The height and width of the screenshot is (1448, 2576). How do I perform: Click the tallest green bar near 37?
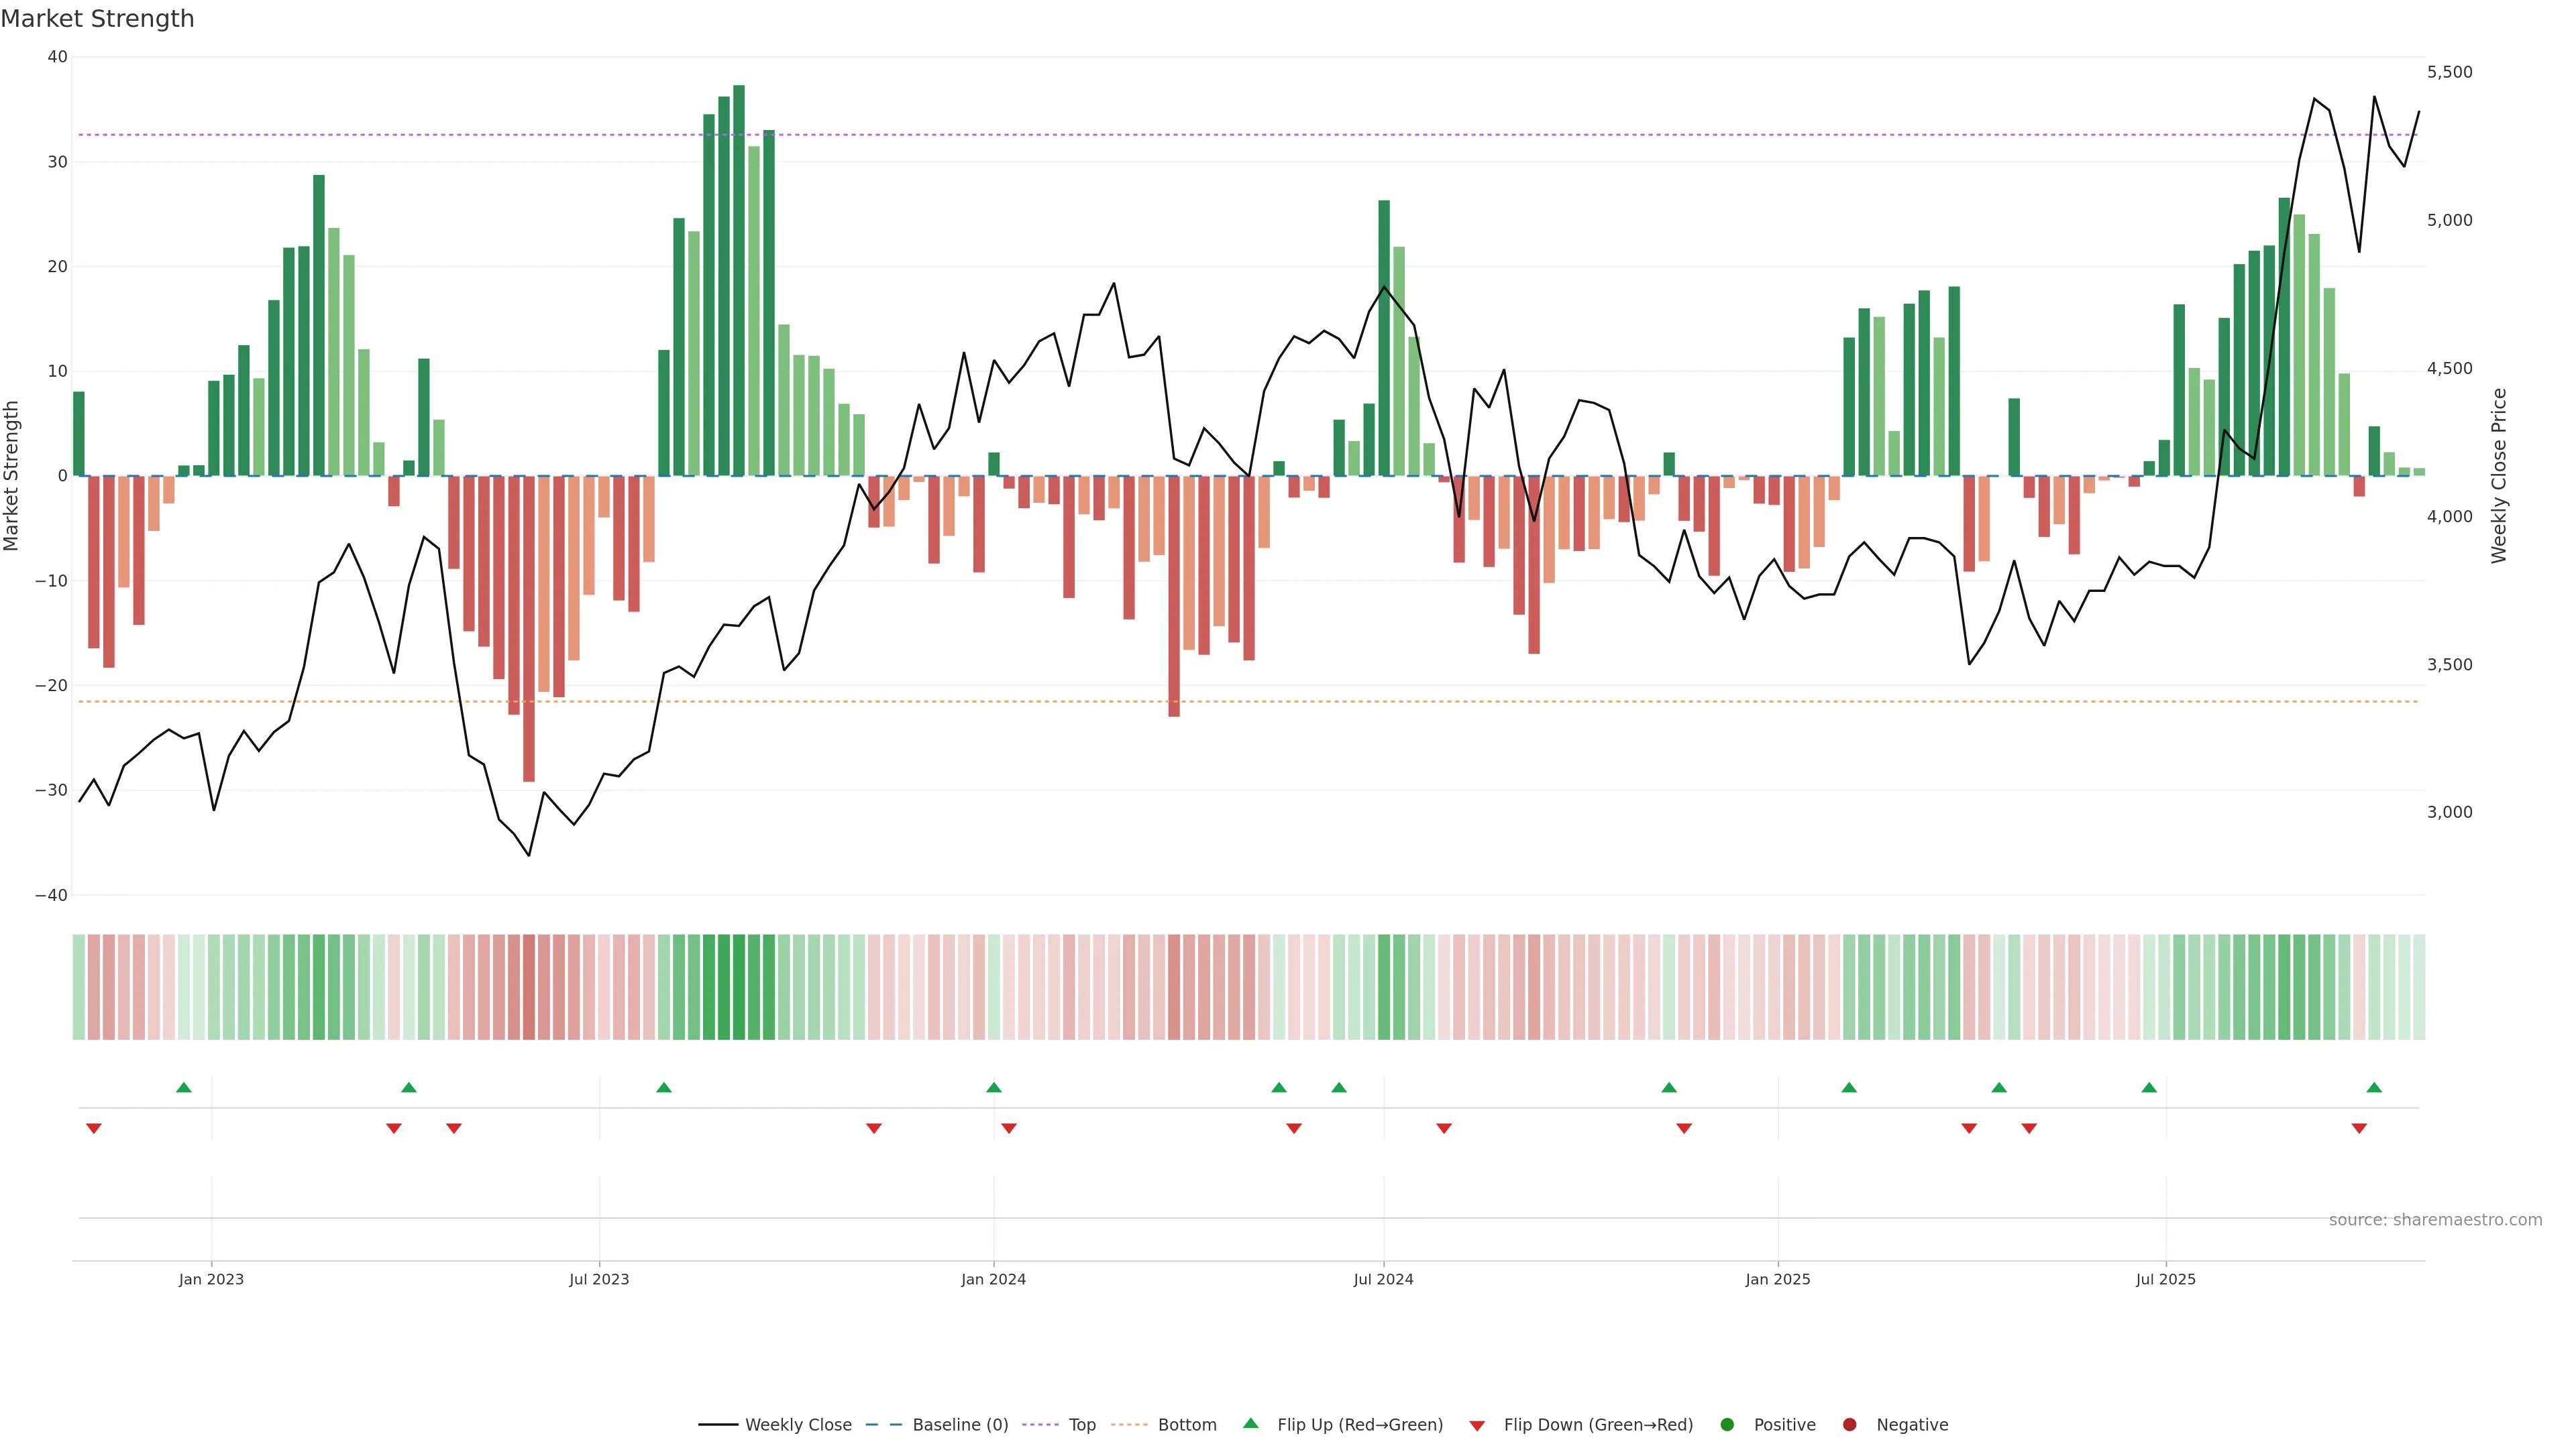pos(739,280)
